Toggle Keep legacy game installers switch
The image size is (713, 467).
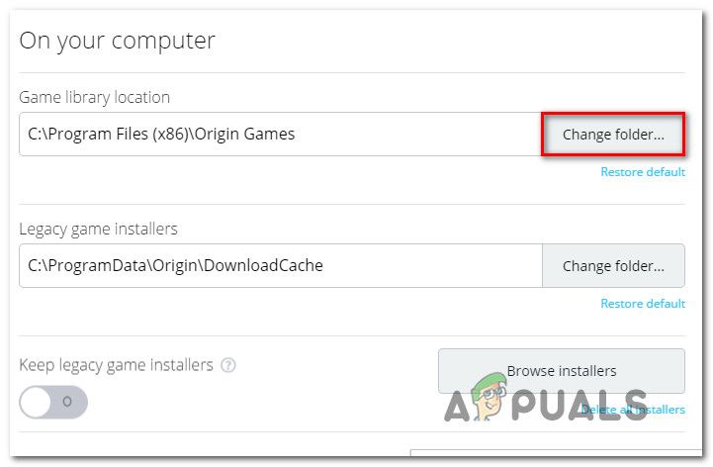(53, 402)
